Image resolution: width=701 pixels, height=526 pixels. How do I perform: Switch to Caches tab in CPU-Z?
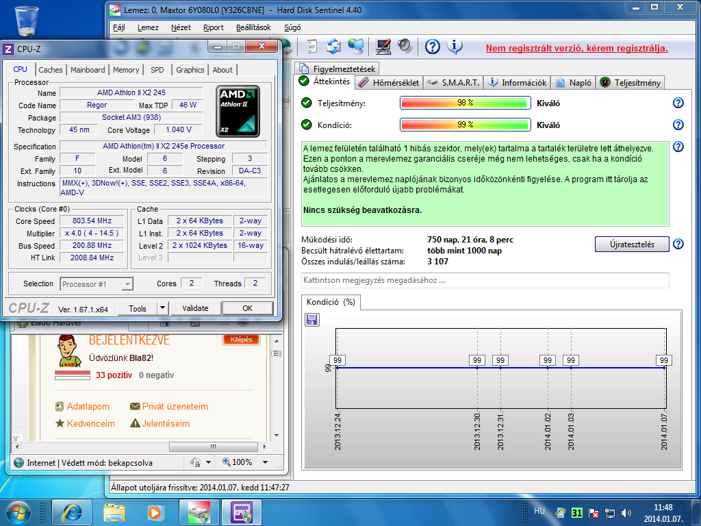pyautogui.click(x=51, y=70)
